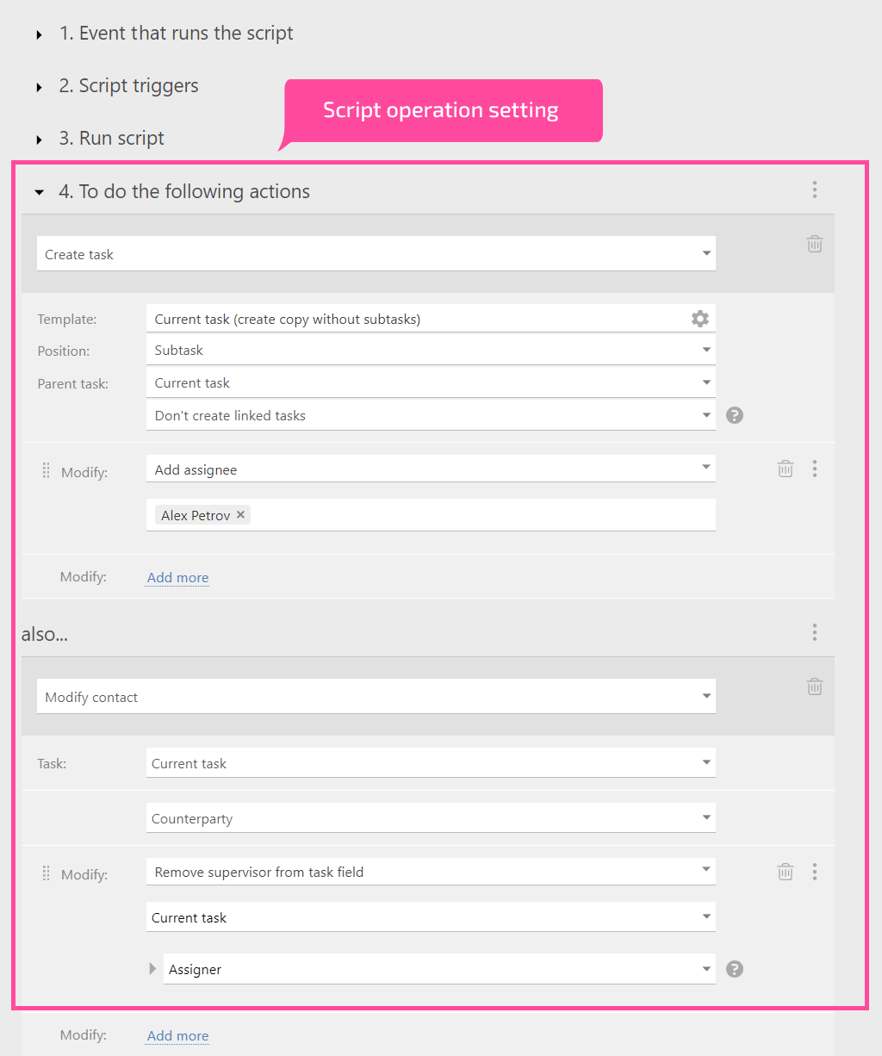The image size is (882, 1056).
Task: Open help icon beside Assigner dropdown
Action: coord(735,969)
